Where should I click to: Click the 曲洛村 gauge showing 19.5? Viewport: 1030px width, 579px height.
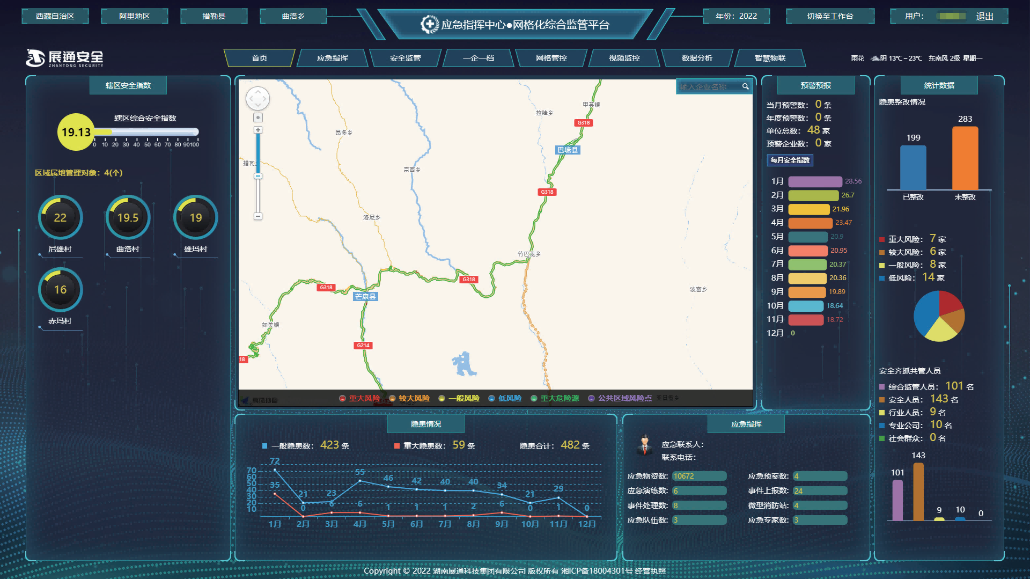coord(128,217)
